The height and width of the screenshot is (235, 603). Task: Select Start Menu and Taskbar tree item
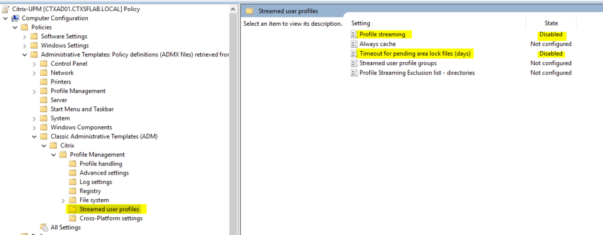pyautogui.click(x=82, y=109)
